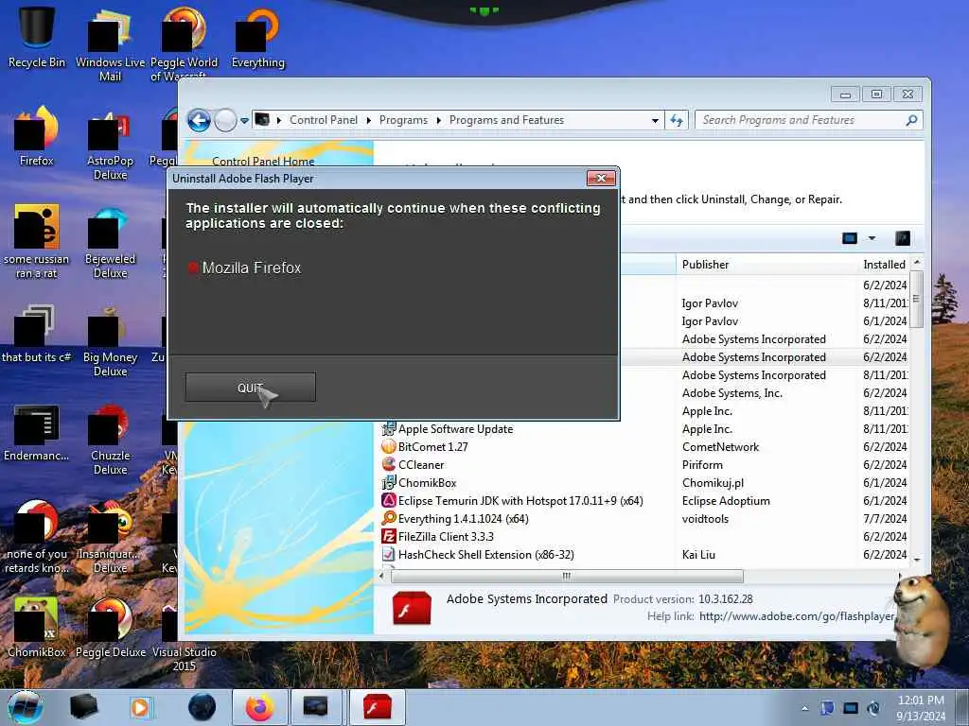Click the horizontal scrollbar of program list
This screenshot has width=969, height=726.
567,576
